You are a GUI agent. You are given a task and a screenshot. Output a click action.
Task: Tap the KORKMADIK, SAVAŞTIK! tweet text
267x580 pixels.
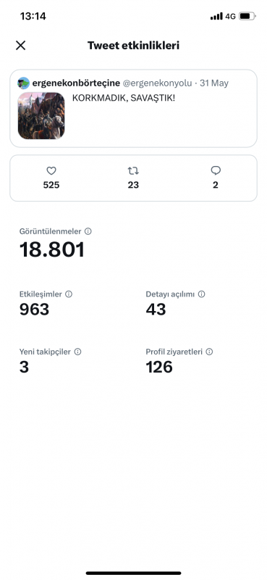(124, 99)
